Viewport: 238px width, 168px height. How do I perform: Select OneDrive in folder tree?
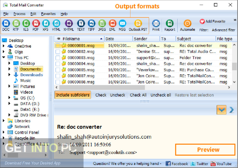pyautogui.click(x=23, y=46)
